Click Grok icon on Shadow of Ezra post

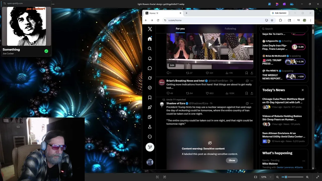tap(247, 103)
